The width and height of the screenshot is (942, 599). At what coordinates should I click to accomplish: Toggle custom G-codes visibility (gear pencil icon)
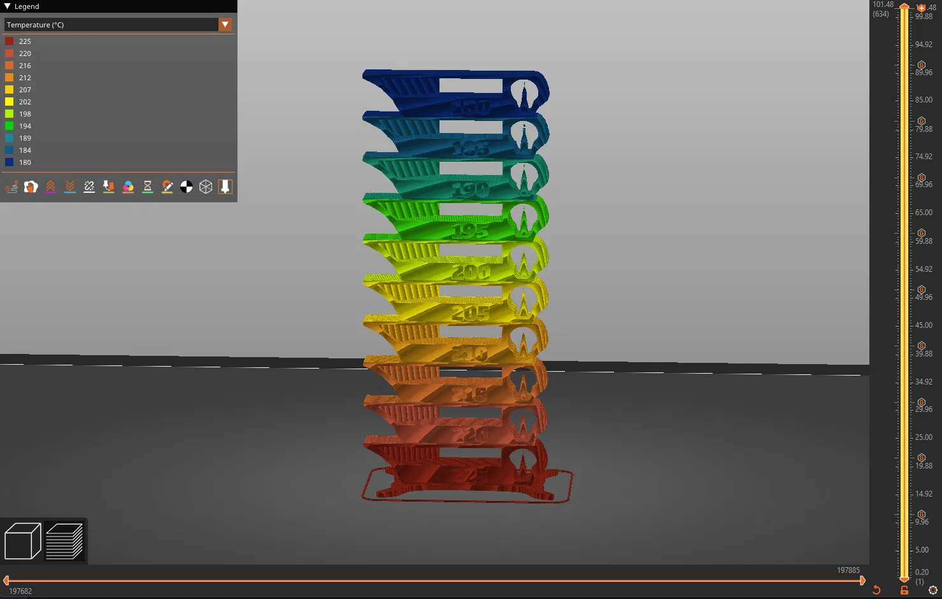click(167, 187)
